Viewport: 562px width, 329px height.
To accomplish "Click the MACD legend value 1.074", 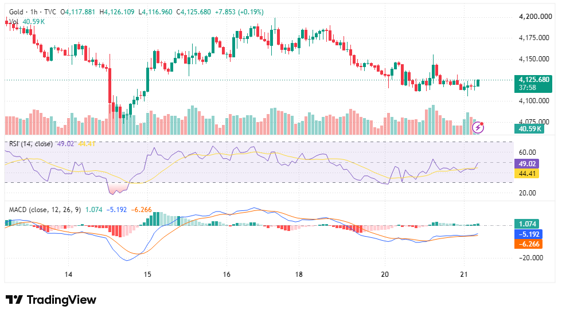I will pyautogui.click(x=94, y=210).
